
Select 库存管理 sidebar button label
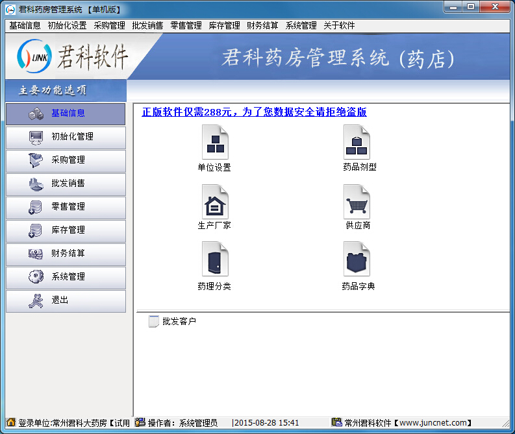(x=68, y=230)
